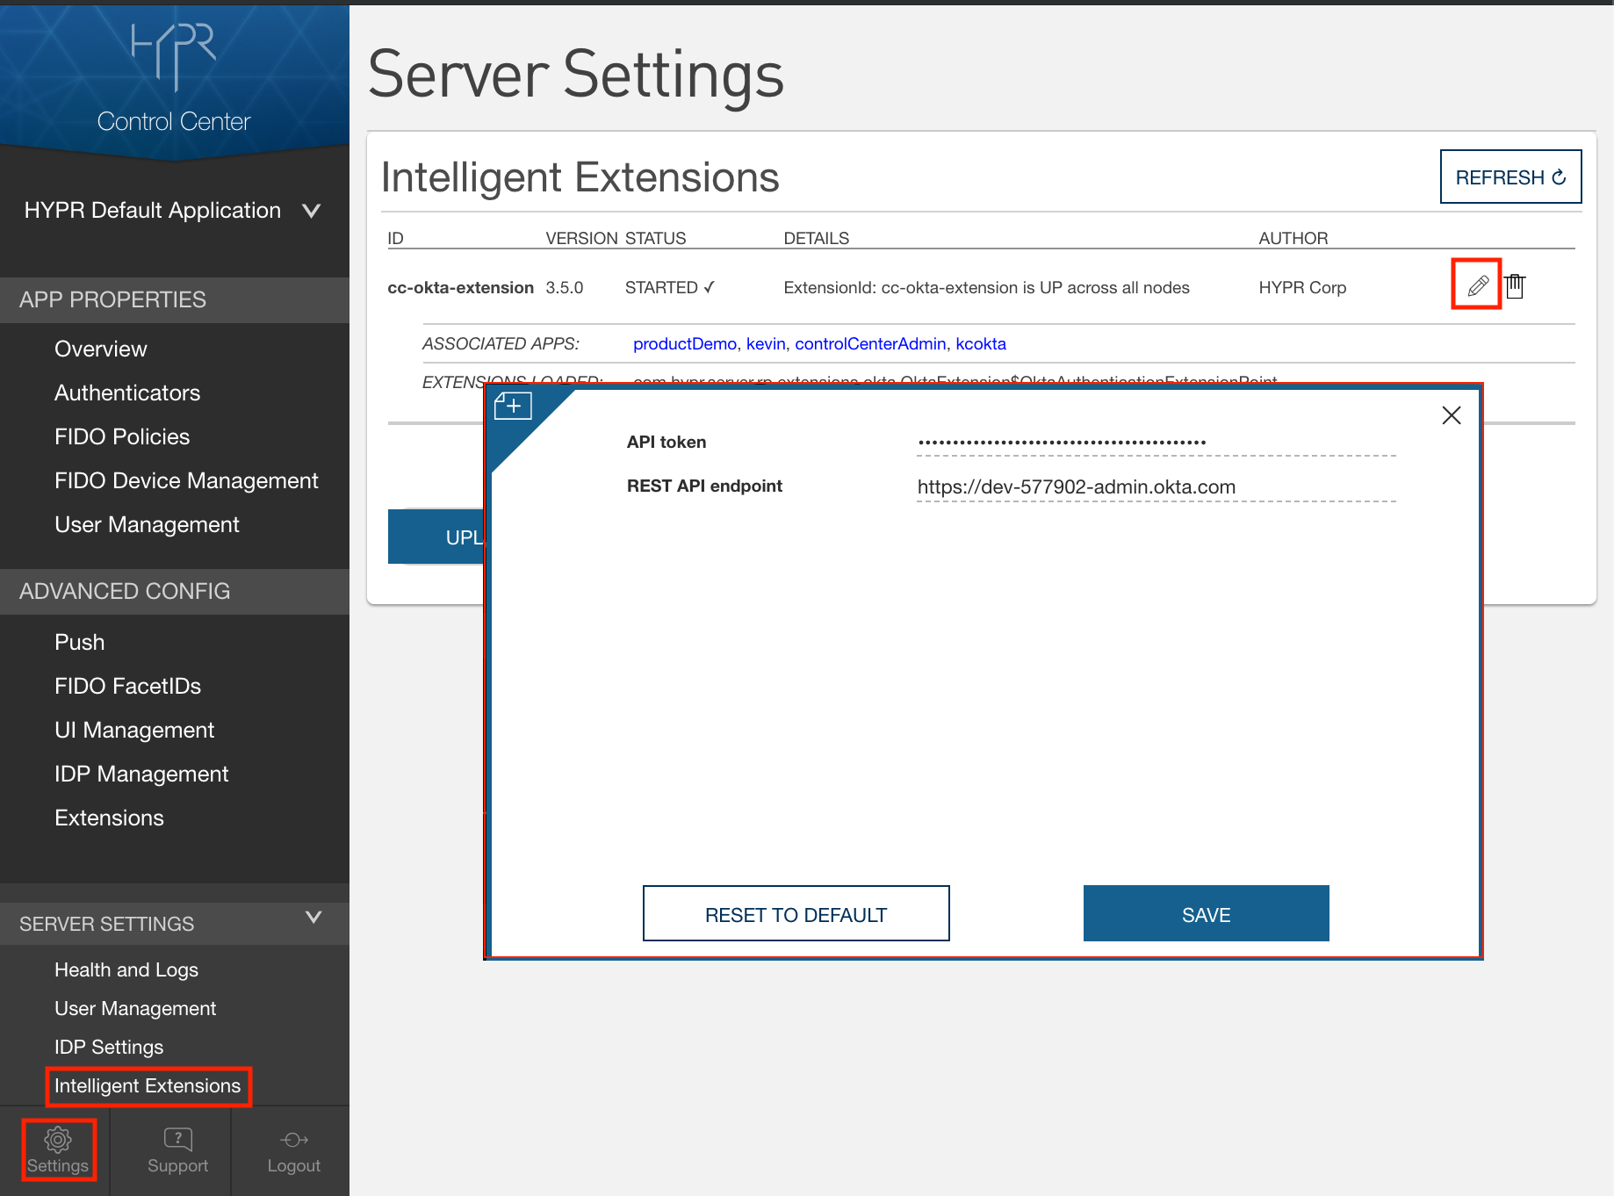Select Intelligent Extensions in sidebar
Screen dimensions: 1614x1196
pos(148,1086)
